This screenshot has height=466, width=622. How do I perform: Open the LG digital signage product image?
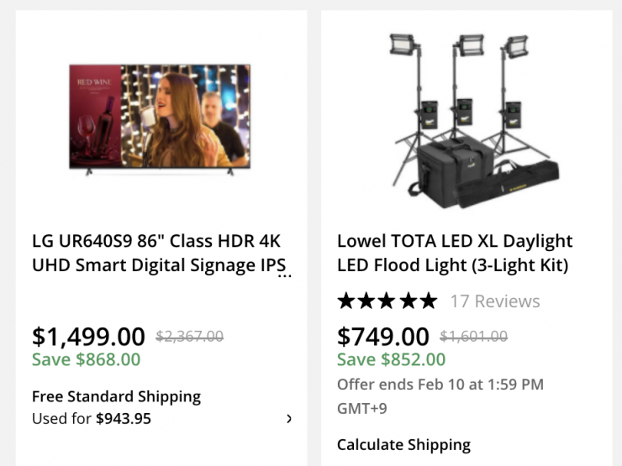160,118
